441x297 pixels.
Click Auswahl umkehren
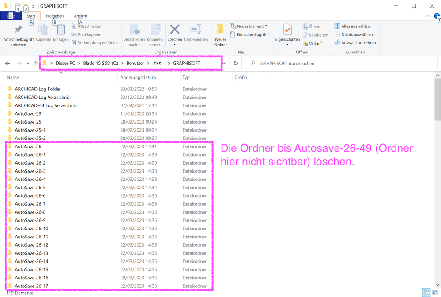pyautogui.click(x=355, y=42)
